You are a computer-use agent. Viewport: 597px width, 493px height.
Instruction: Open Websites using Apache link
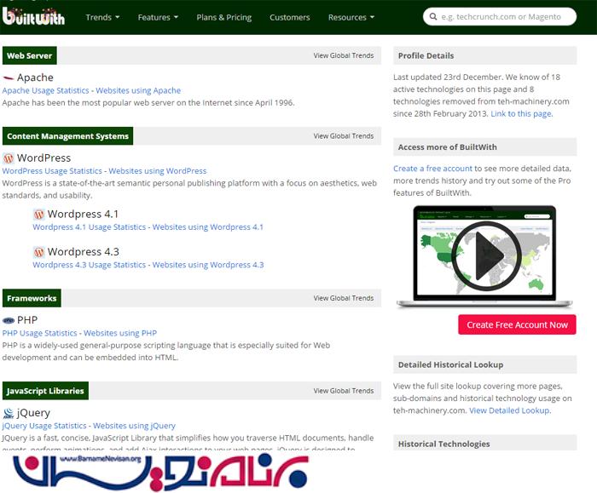[138, 90]
